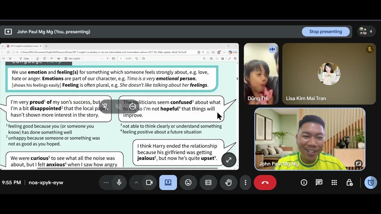Toggle the microphone in Meet toolbar

coord(119,182)
